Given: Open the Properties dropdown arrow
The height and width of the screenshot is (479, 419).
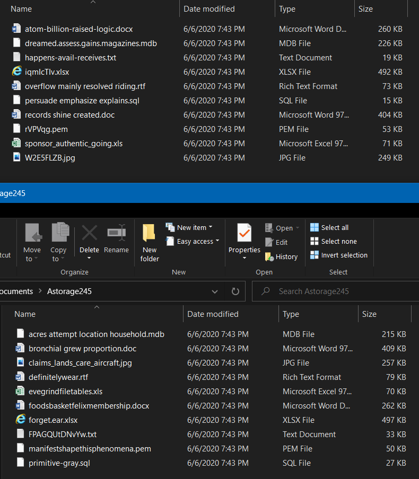Looking at the screenshot, I should [x=245, y=258].
